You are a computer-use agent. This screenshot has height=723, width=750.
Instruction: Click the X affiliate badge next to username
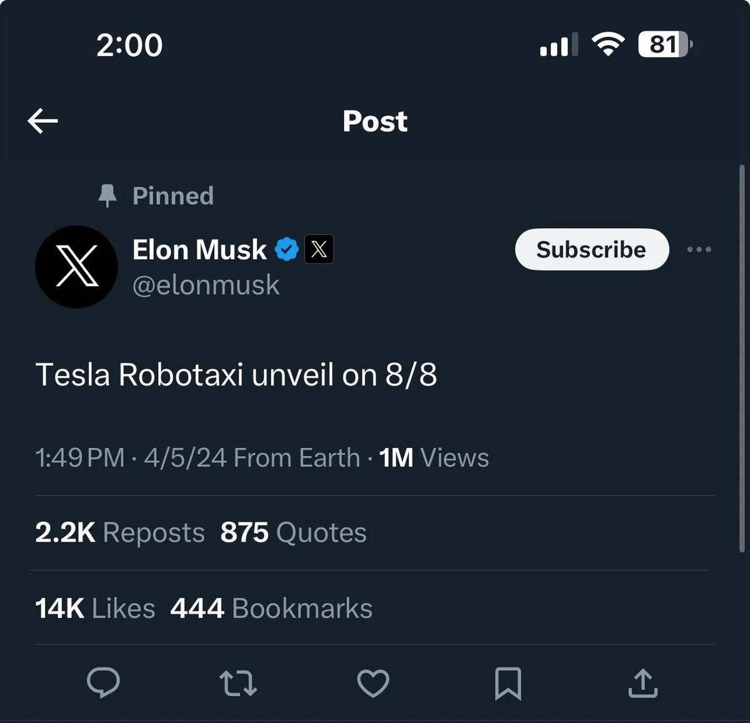pos(319,249)
